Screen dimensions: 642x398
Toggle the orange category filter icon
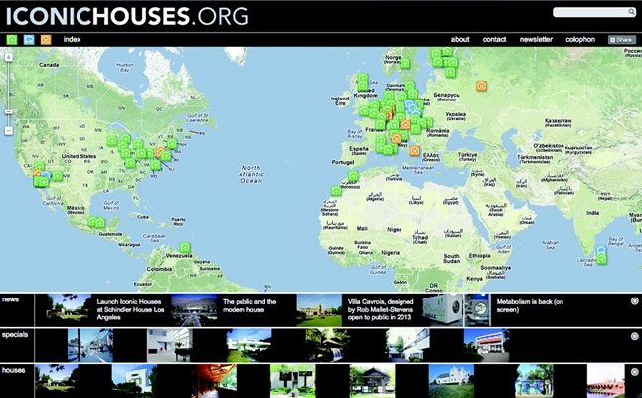tap(46, 40)
